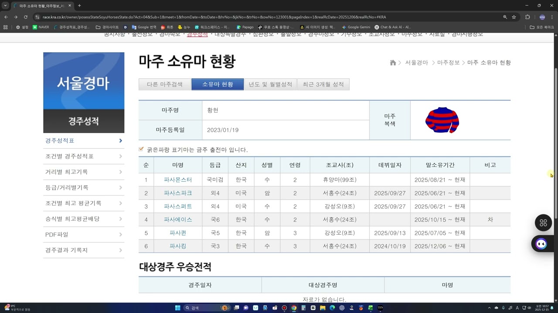This screenshot has width=558, height=313.
Task: Open the Papago bookmark
Action: [x=245, y=27]
